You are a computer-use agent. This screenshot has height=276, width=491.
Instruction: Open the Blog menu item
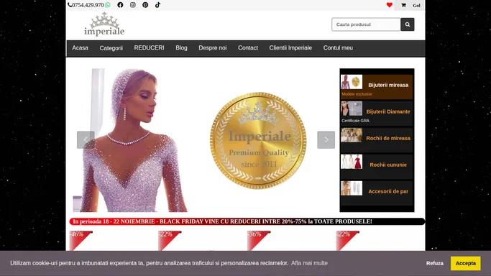coord(181,48)
